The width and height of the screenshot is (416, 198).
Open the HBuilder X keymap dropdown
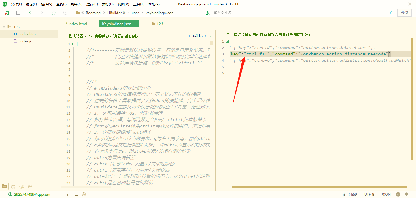(x=200, y=36)
